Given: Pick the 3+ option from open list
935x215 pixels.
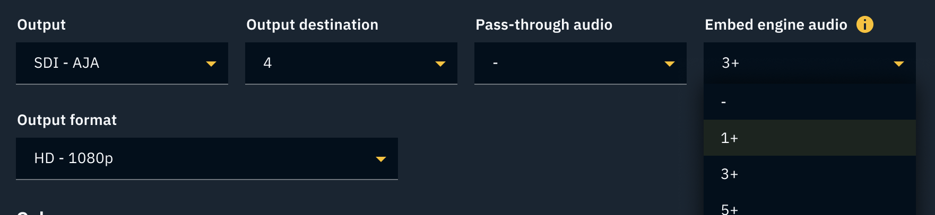Looking at the screenshot, I should [x=809, y=174].
